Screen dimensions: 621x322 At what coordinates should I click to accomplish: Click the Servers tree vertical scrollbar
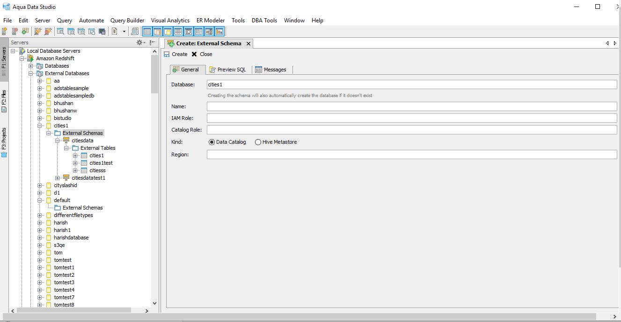155,74
